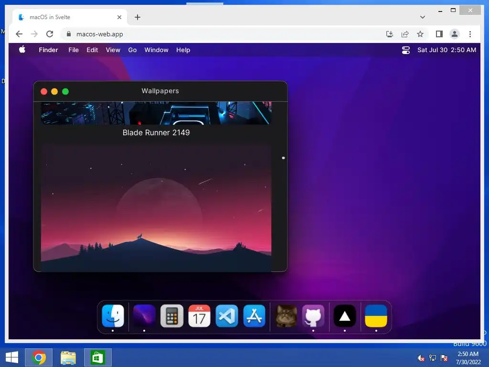Click the Wallpapers window title
The width and height of the screenshot is (489, 367).
click(160, 91)
